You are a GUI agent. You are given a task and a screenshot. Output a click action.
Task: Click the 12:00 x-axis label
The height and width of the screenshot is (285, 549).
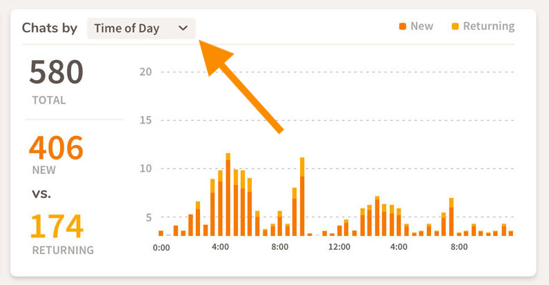click(x=339, y=246)
